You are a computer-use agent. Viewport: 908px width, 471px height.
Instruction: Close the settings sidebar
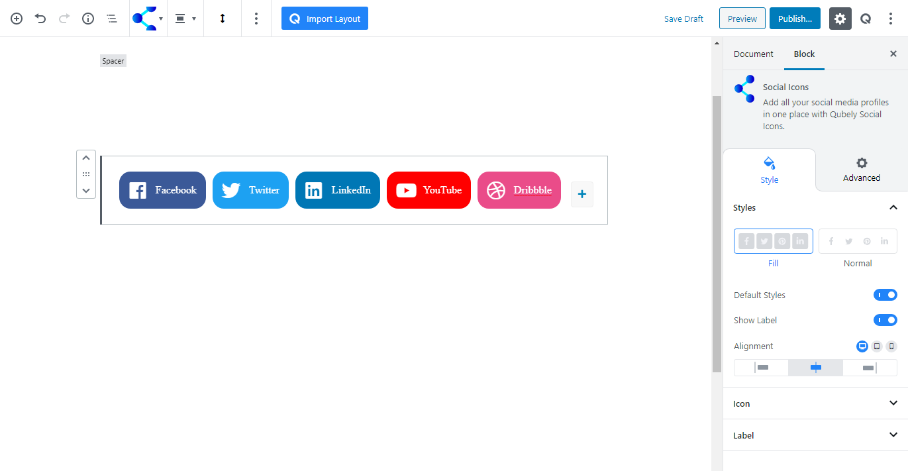tap(893, 54)
